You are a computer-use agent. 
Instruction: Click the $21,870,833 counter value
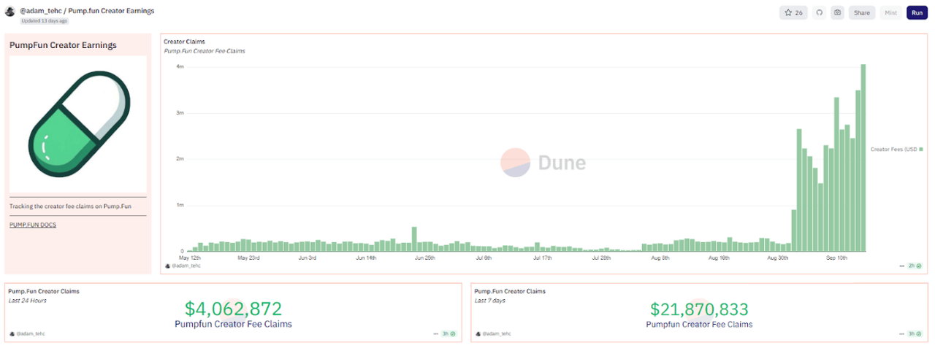click(699, 309)
